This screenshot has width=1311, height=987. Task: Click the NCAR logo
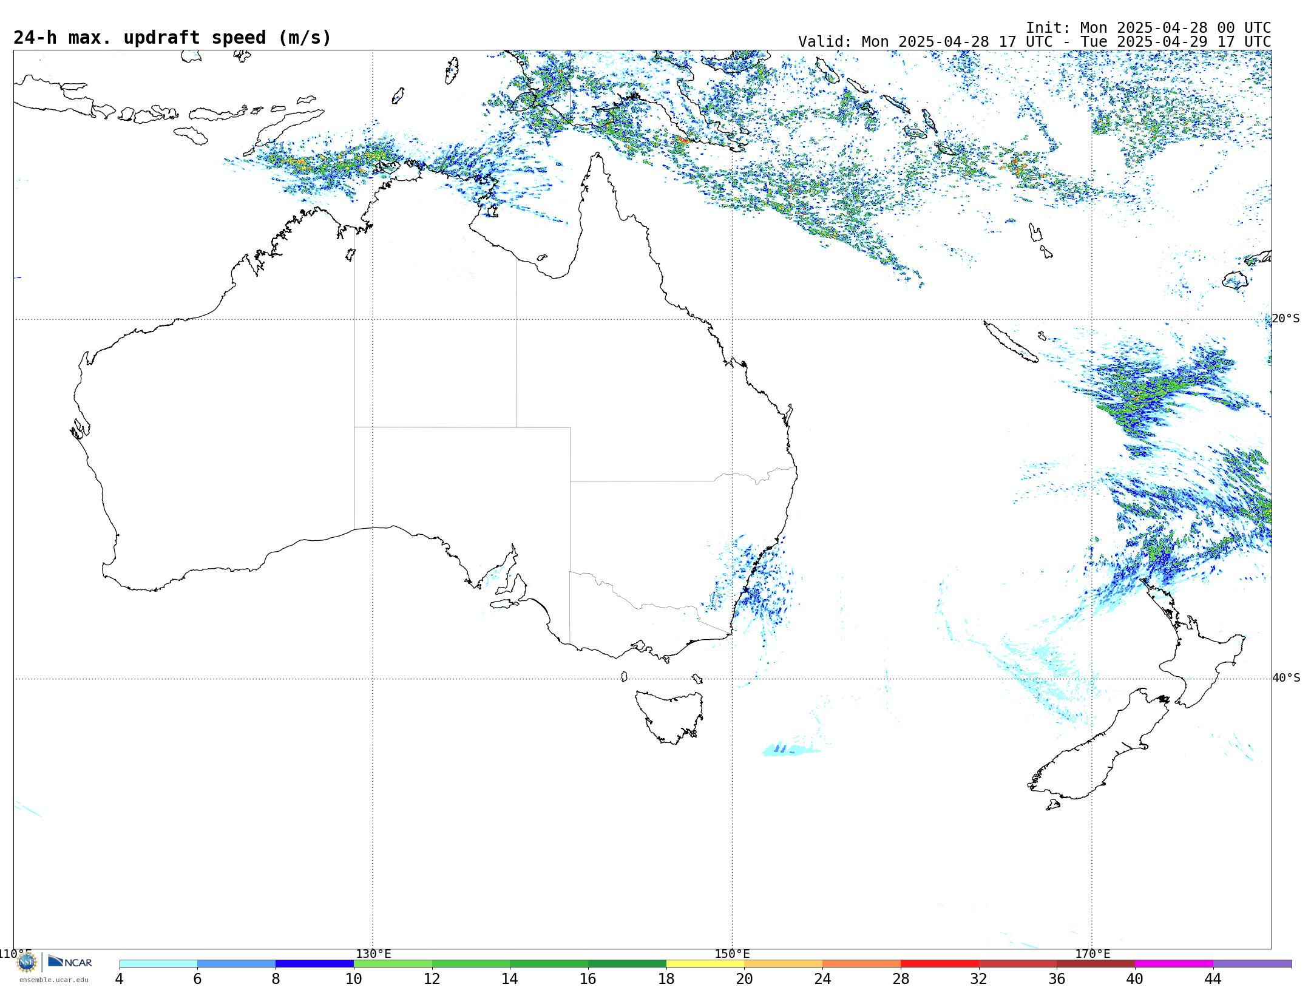point(70,962)
